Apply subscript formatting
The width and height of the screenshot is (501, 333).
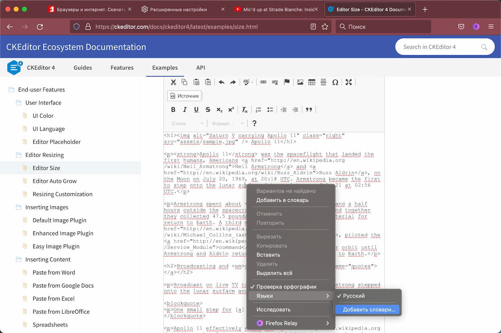219,110
